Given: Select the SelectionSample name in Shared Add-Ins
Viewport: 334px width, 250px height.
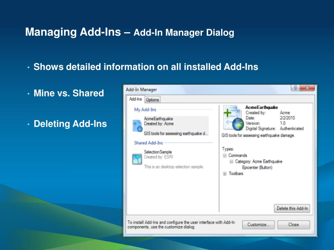Looking at the screenshot, I should tap(158, 152).
